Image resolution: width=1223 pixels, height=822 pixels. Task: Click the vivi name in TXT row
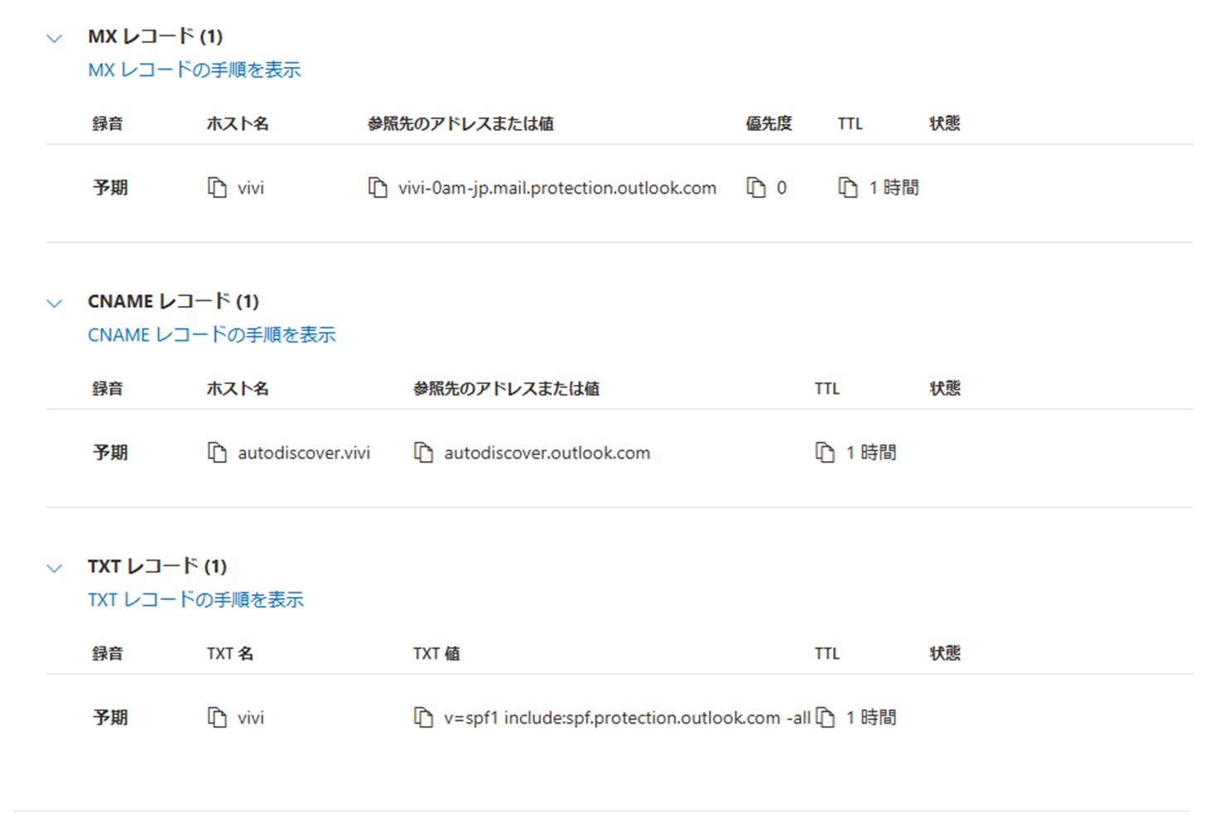pyautogui.click(x=251, y=718)
